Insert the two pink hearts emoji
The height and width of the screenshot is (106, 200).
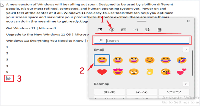tap(182, 72)
